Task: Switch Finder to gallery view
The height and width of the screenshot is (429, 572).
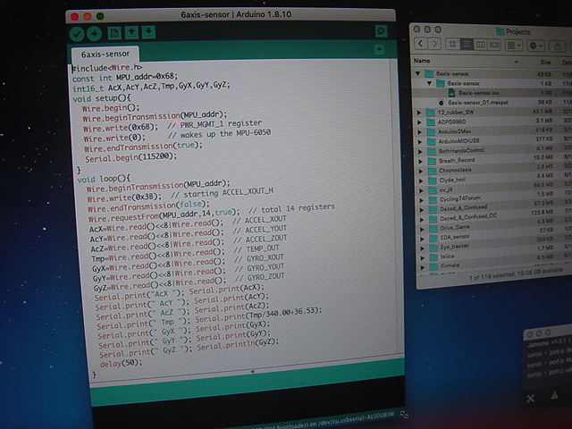Action: 494,46
